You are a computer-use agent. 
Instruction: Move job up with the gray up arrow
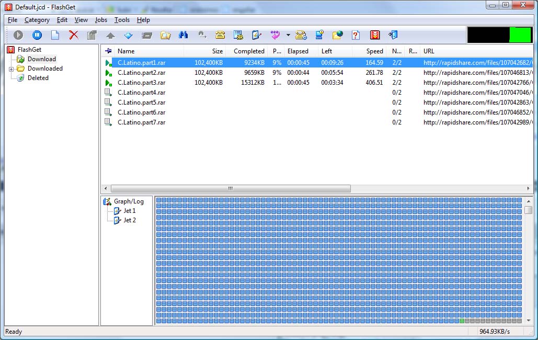click(x=110, y=36)
